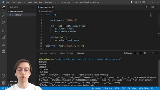This screenshot has width=160, height=90.
Task: Open the Run menu
Action: pyautogui.click(x=40, y=2)
